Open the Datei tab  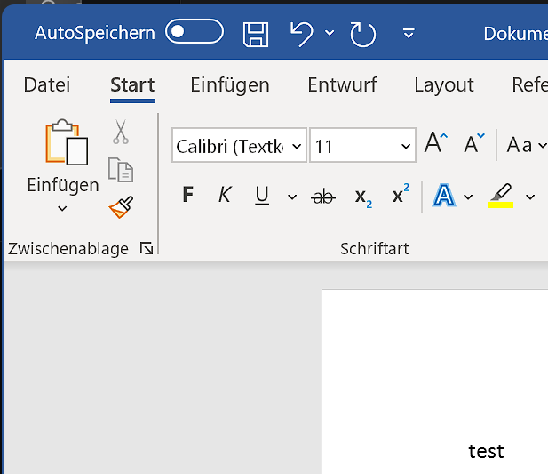coord(46,85)
